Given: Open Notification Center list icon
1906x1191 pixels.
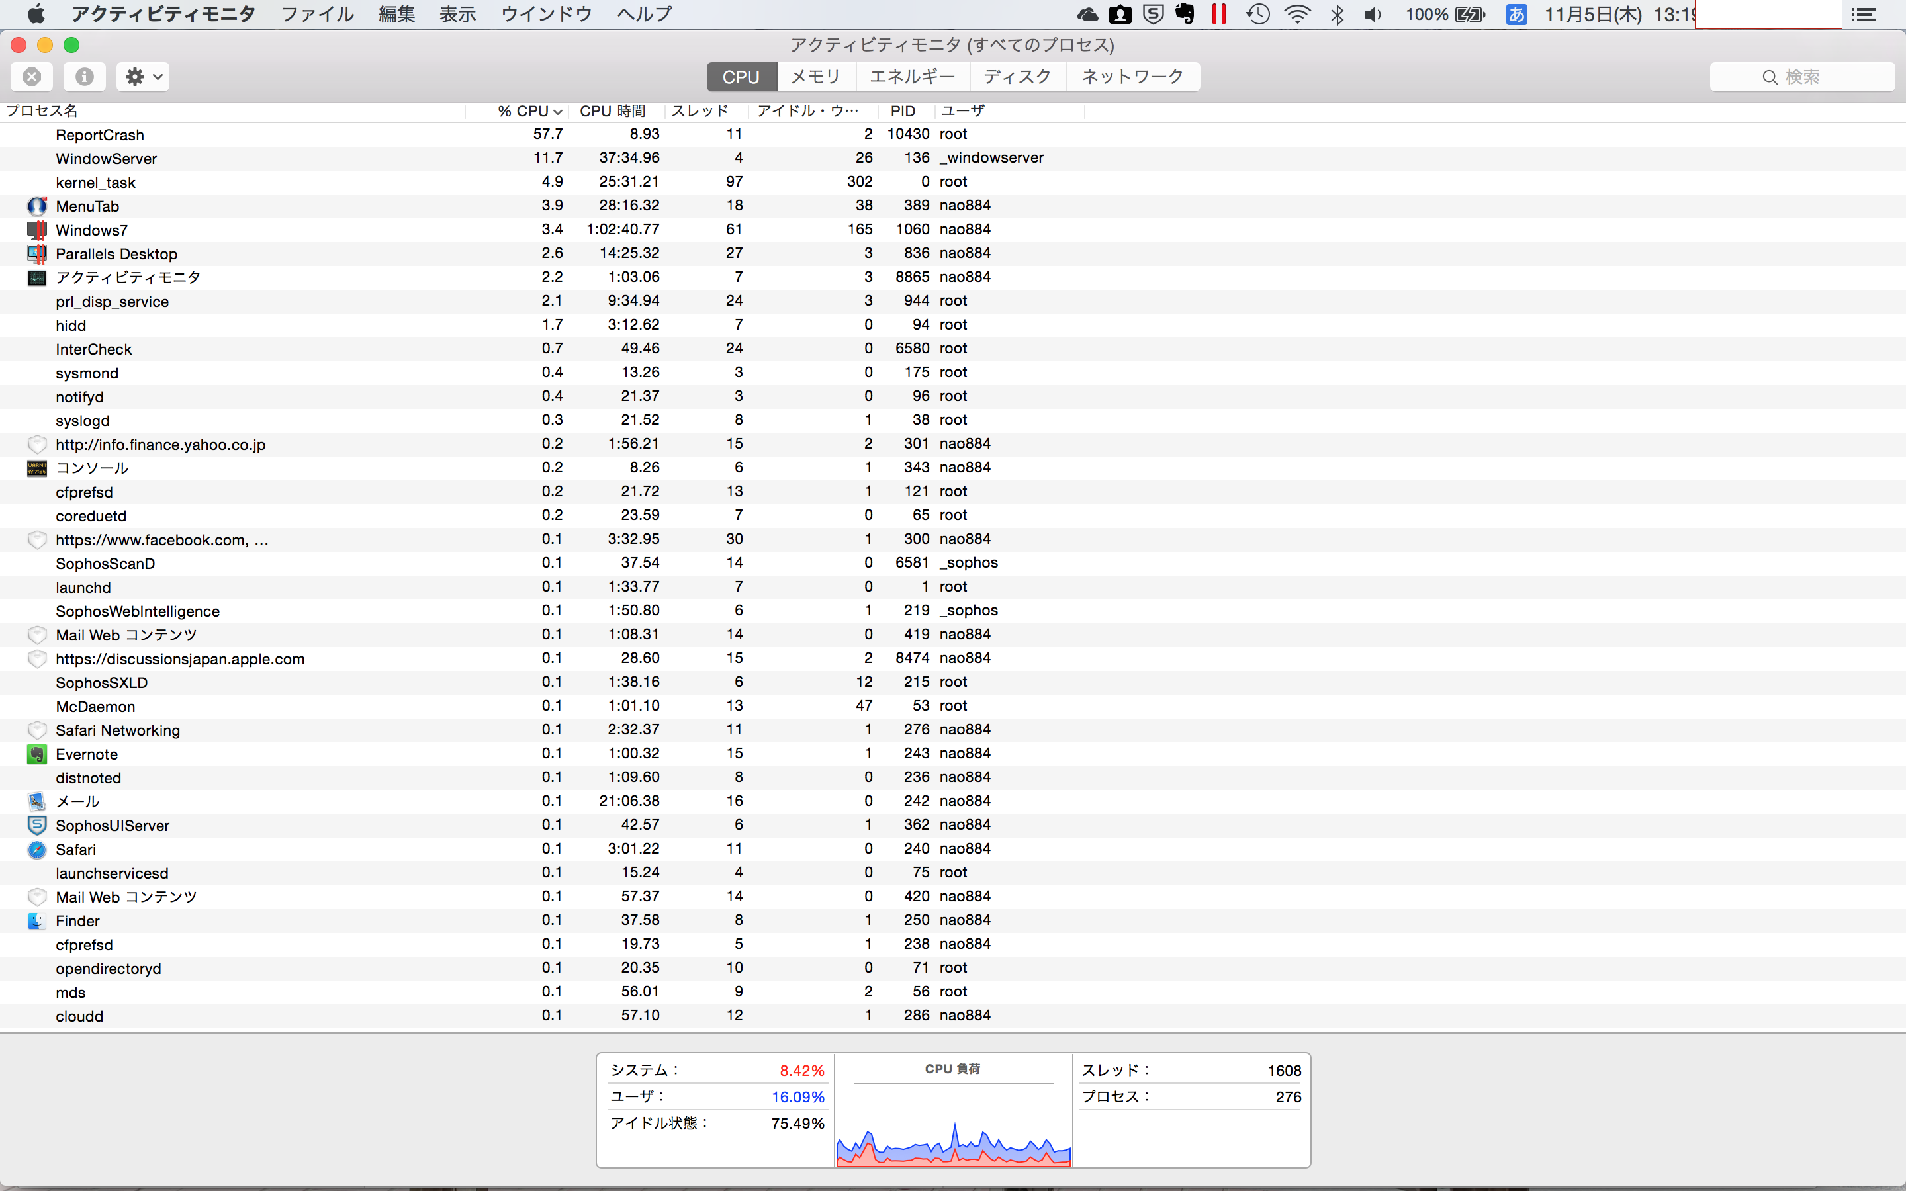Looking at the screenshot, I should tap(1864, 13).
